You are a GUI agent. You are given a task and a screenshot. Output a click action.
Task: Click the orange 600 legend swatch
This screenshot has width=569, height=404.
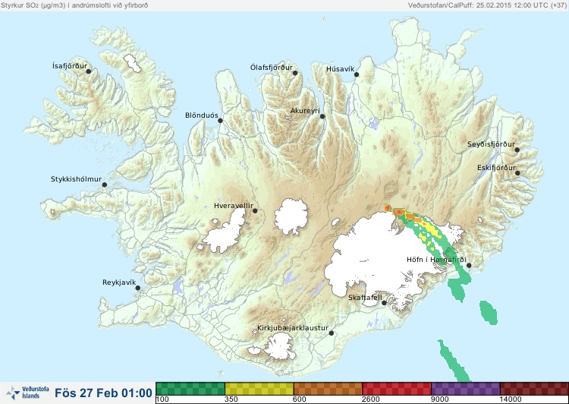point(328,389)
